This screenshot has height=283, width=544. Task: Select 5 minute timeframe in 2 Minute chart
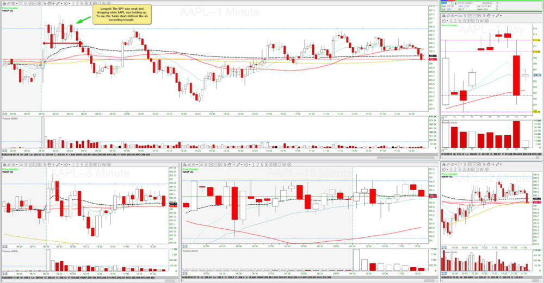(460, 169)
